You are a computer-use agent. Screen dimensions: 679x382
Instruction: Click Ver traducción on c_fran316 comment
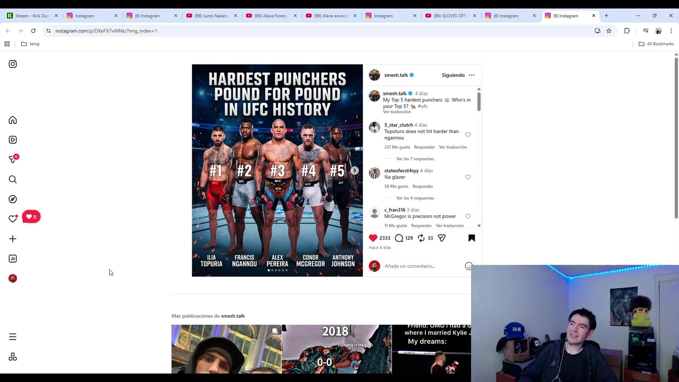click(450, 225)
